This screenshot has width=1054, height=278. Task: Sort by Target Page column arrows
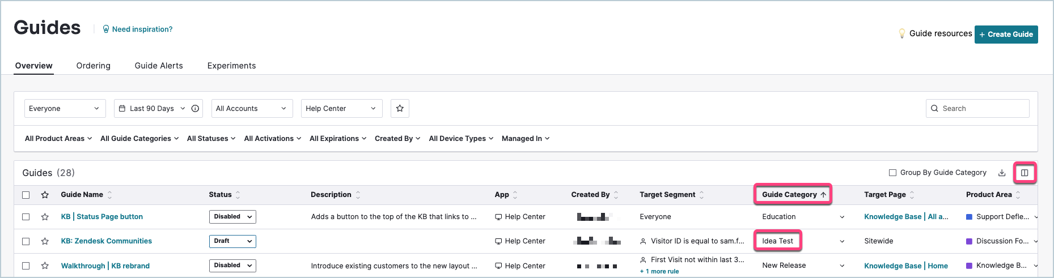click(x=912, y=195)
